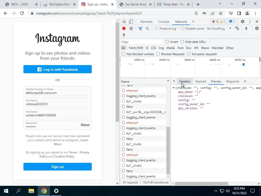Show the 19 errors counter

click(215, 21)
